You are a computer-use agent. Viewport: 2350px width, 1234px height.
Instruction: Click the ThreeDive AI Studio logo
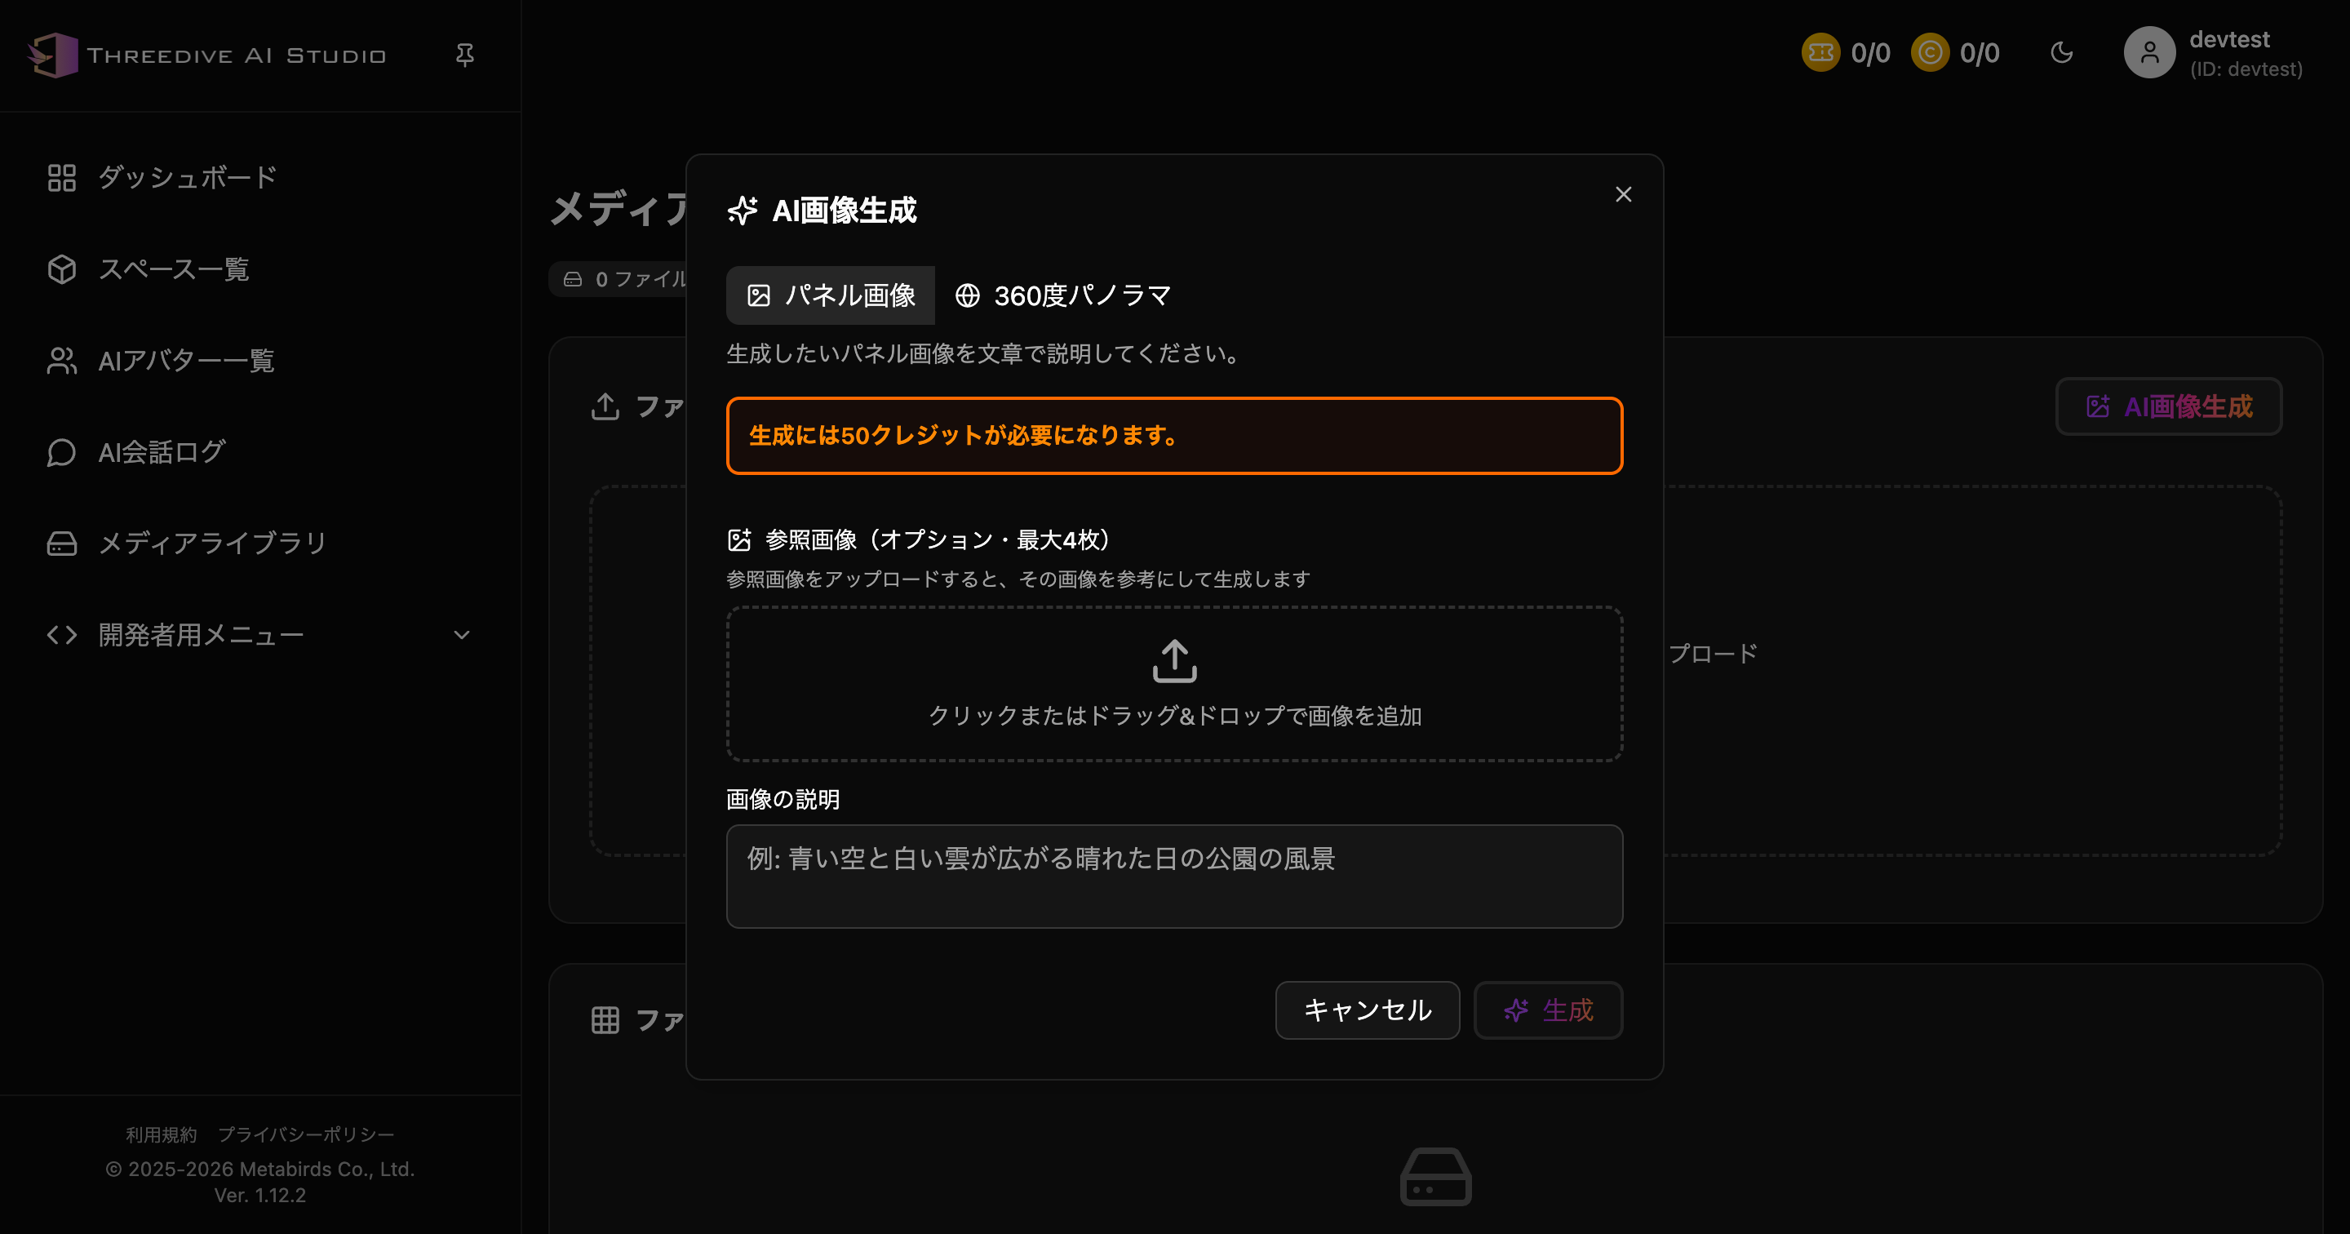[x=207, y=55]
